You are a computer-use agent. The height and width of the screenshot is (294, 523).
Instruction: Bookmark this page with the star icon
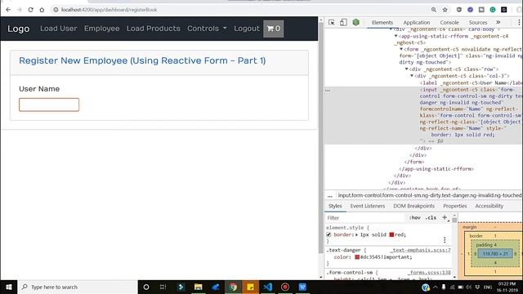445,10
